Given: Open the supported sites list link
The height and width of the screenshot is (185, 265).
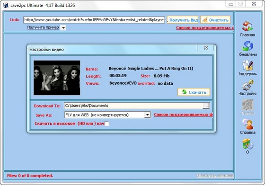Looking at the screenshot, I should tap(205, 28).
